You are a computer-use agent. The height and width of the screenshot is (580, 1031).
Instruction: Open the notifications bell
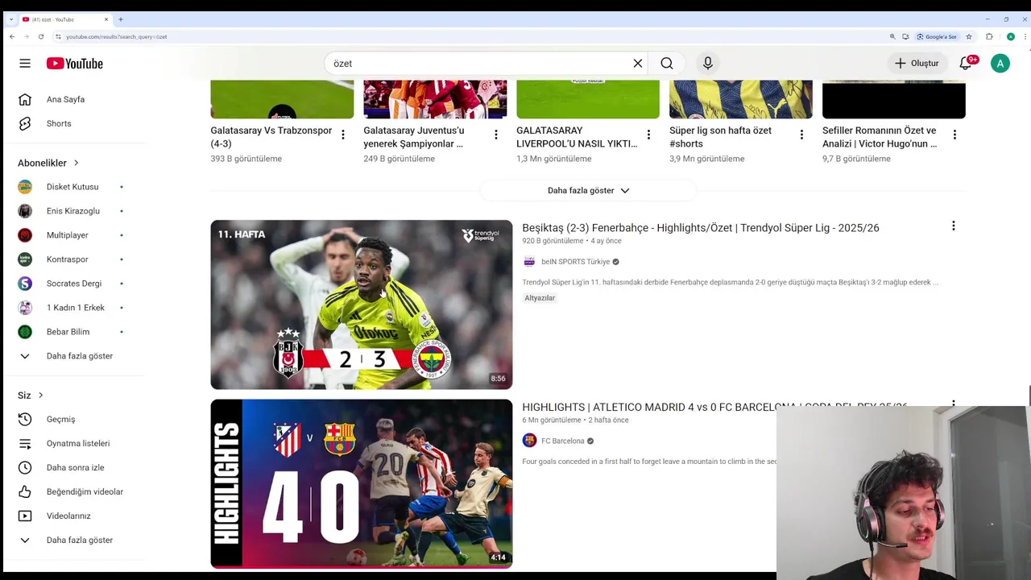965,63
